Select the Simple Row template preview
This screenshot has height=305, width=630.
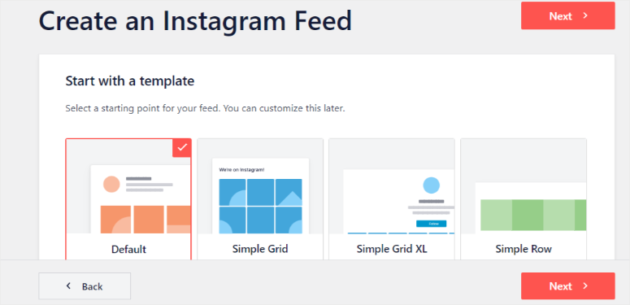coord(524,186)
